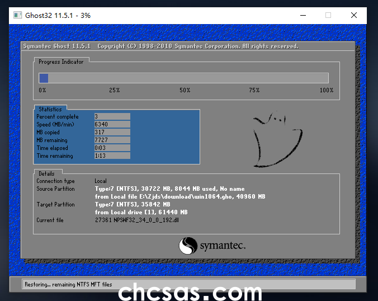Click the '75%' progress scale label
Image resolution: width=378 pixels, height=301 pixels.
(x=254, y=90)
